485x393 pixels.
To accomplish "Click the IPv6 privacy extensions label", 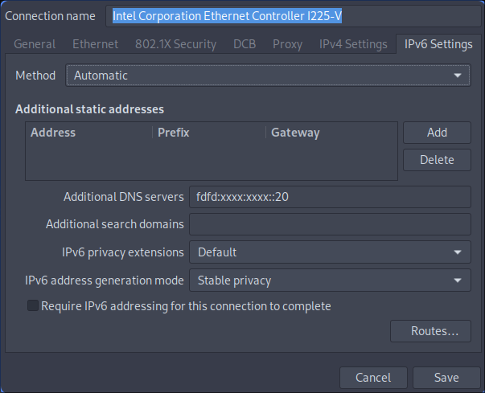I will coord(123,252).
